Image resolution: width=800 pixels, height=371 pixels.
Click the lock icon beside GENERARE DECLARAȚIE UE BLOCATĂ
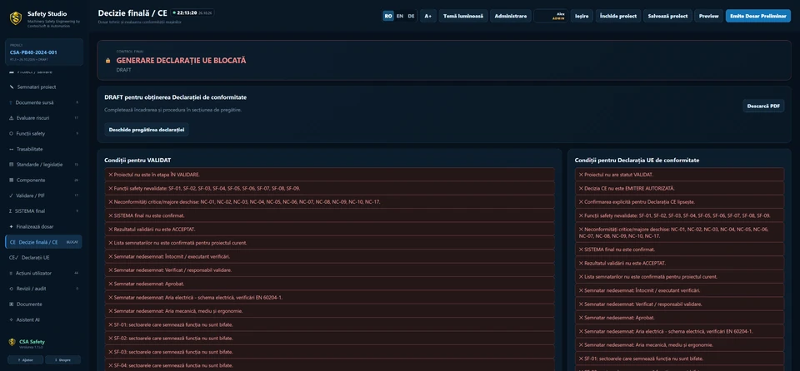click(107, 61)
